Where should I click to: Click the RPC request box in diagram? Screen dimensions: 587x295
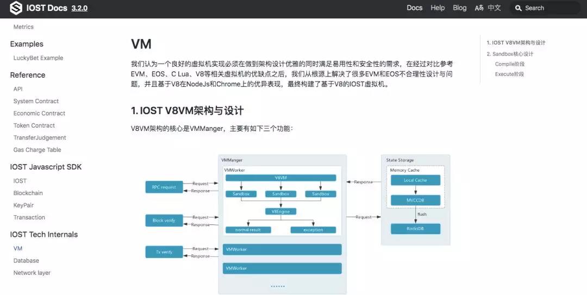pos(164,187)
